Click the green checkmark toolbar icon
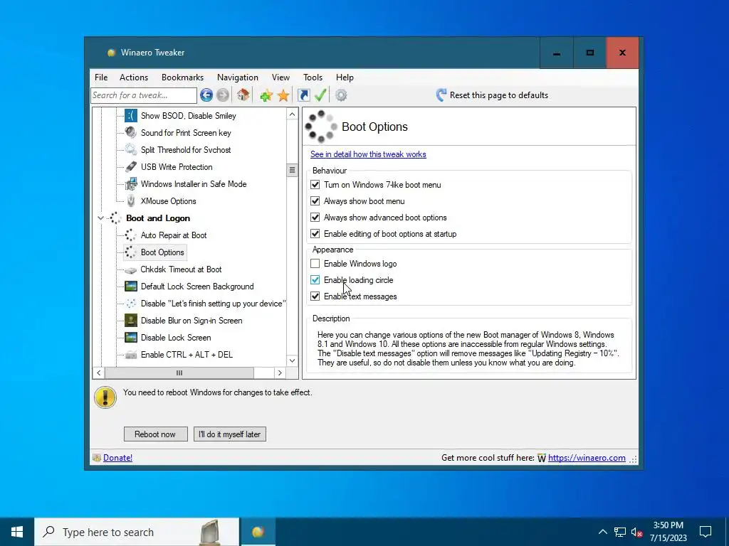 pyautogui.click(x=320, y=95)
